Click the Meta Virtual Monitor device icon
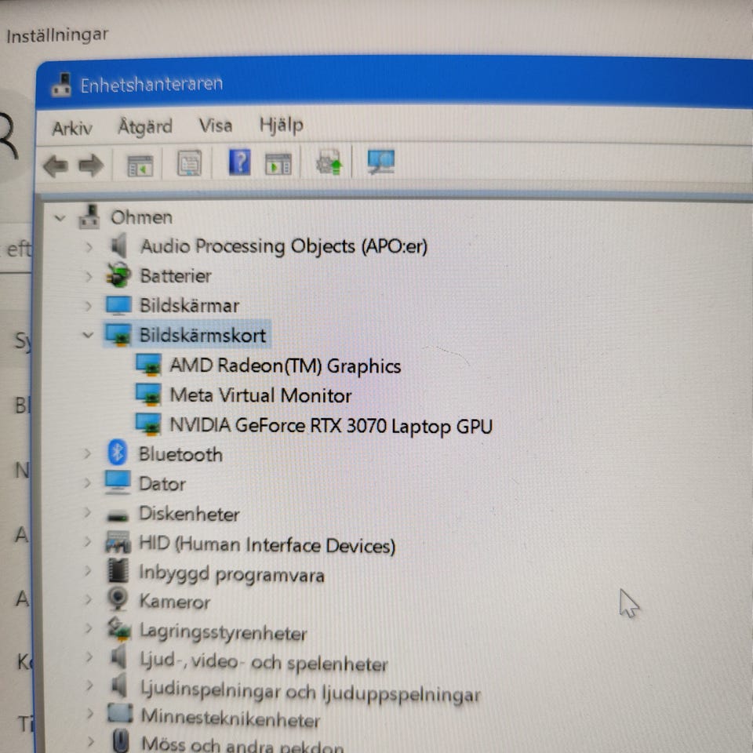 148,395
